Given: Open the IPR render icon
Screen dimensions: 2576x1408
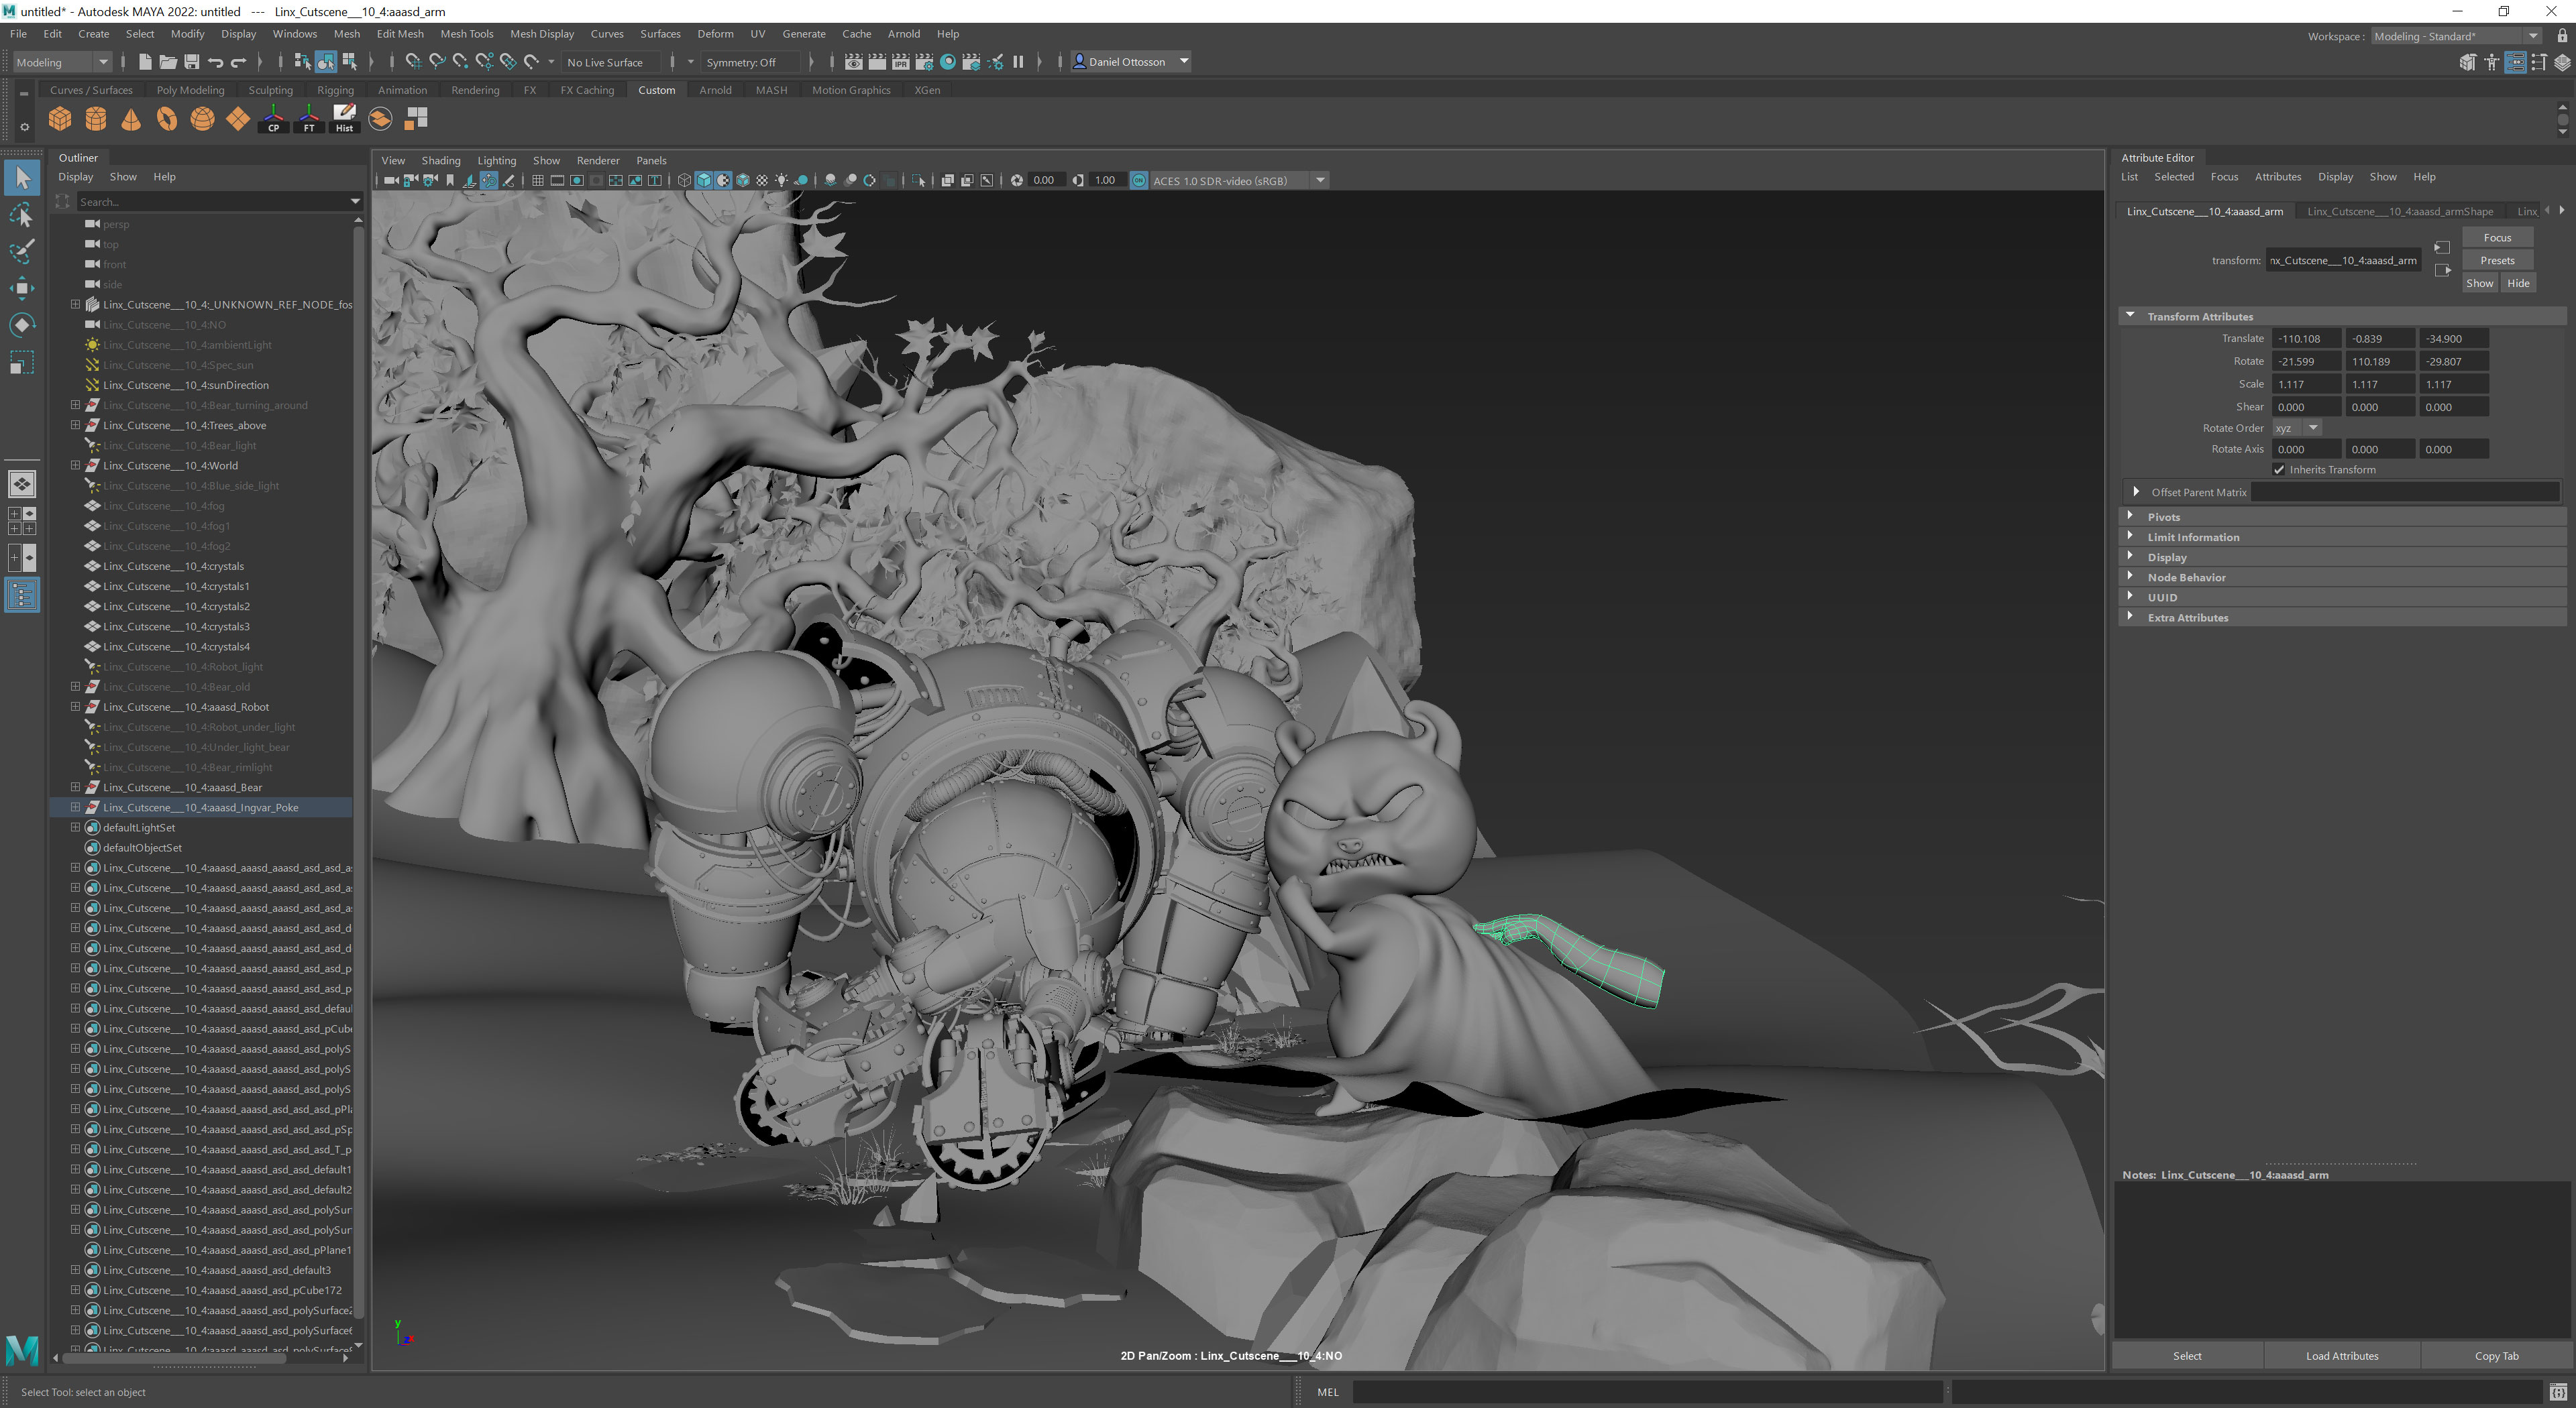Looking at the screenshot, I should 900,62.
